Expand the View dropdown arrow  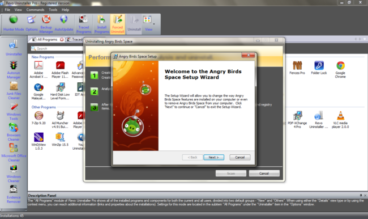(154, 24)
